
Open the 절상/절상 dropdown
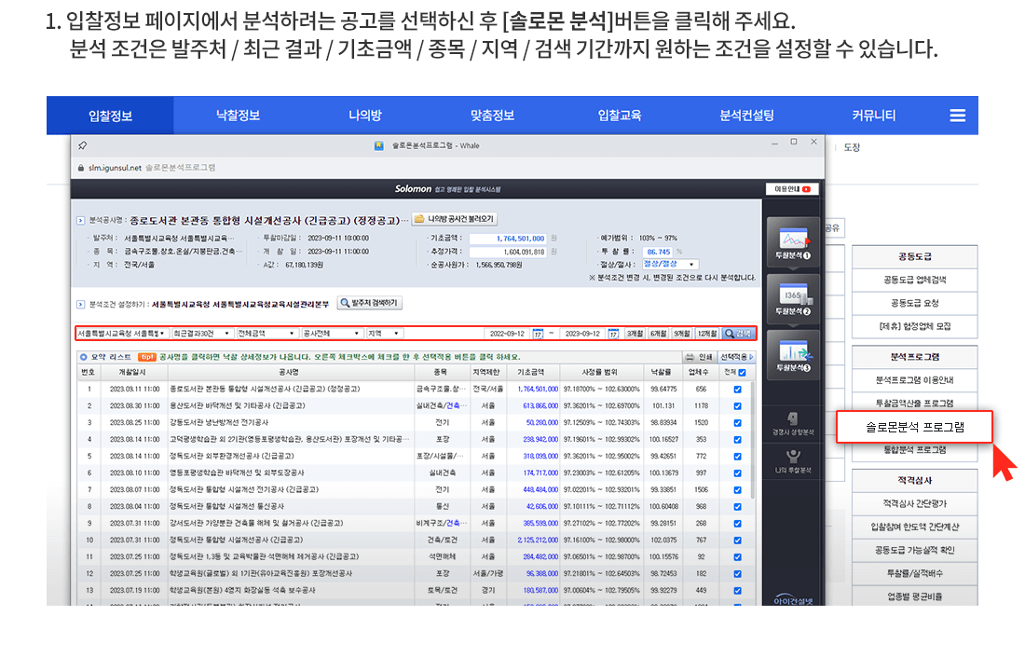tap(670, 265)
